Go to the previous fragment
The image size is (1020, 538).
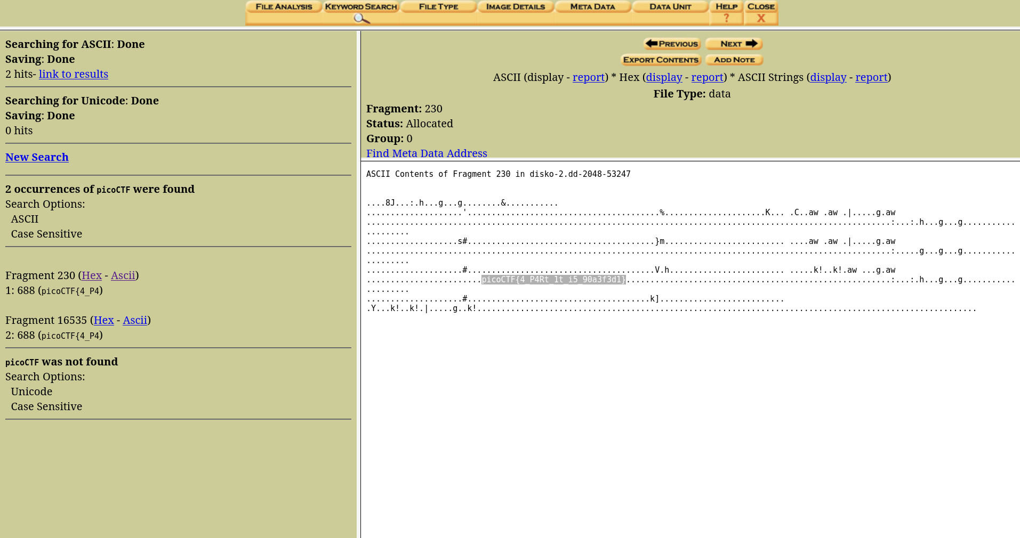(672, 44)
